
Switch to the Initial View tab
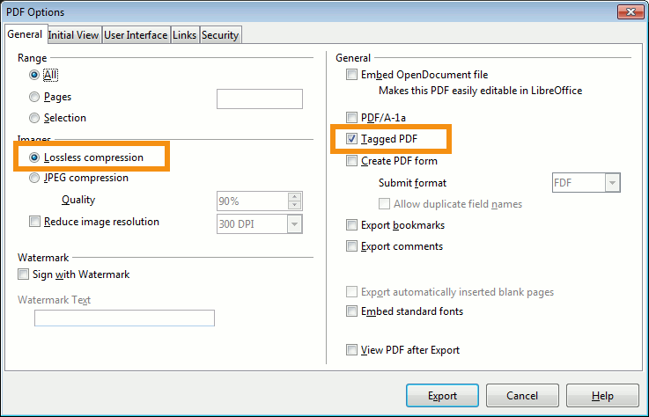click(x=73, y=35)
